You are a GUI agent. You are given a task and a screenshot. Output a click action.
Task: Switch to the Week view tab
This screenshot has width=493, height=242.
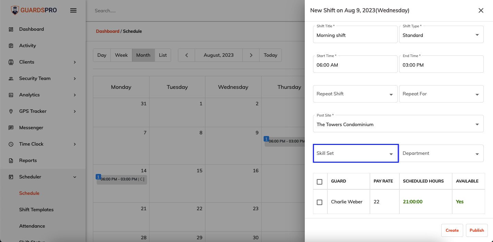coord(121,55)
